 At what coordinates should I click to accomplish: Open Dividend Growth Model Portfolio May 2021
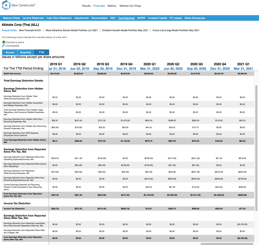point(125,30)
